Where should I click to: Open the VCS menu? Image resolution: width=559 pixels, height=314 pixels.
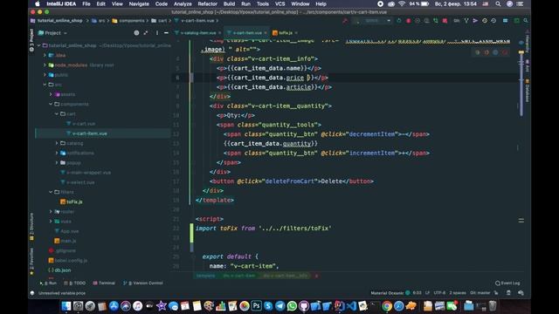[x=279, y=3]
